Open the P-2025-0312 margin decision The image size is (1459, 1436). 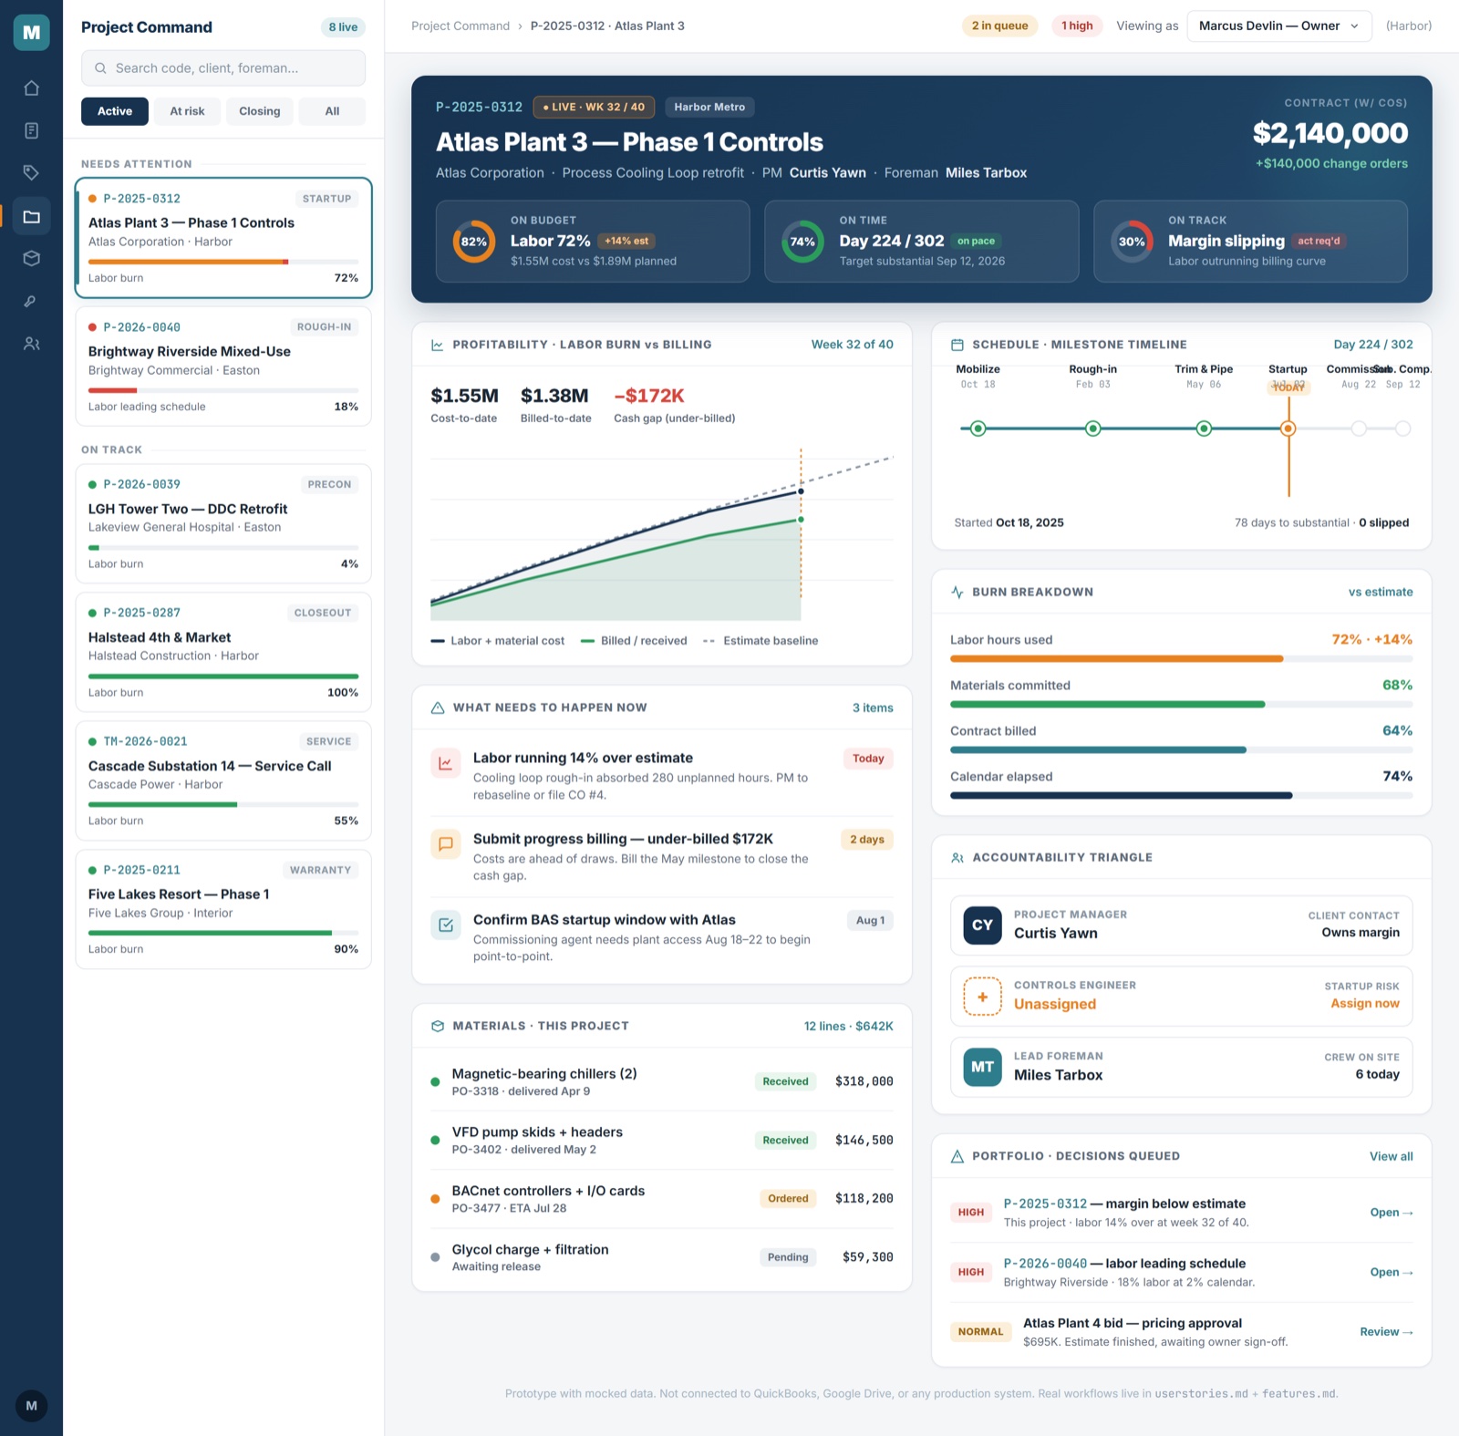pyautogui.click(x=1392, y=1213)
